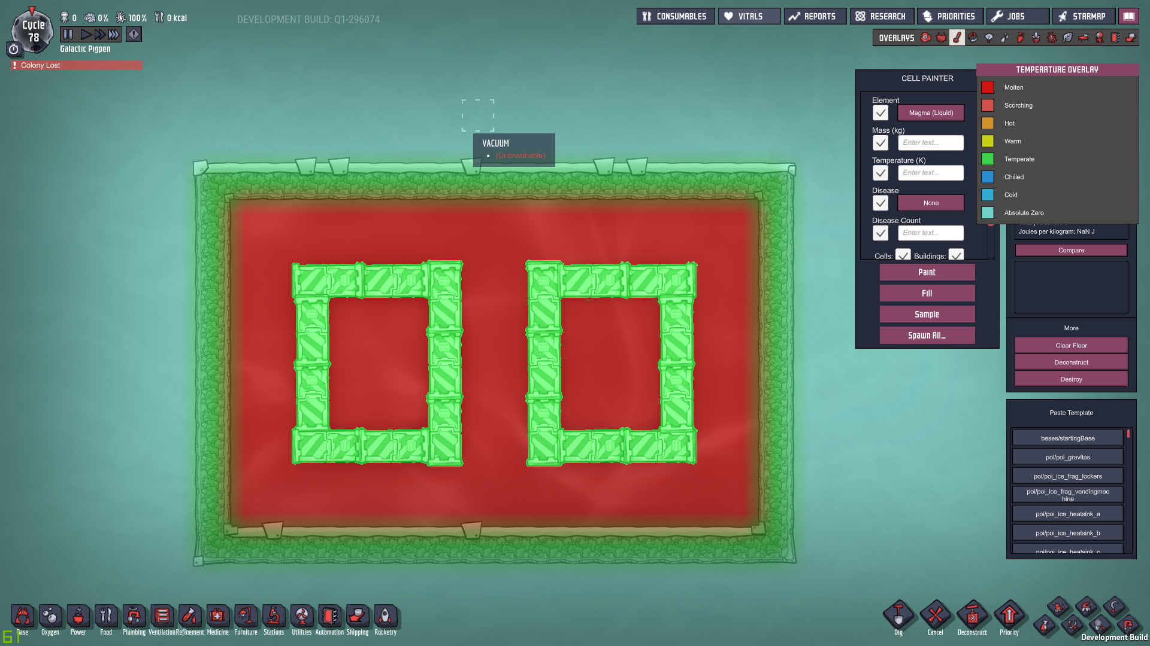Click the Molten red color swatch
1150x646 pixels.
tap(988, 87)
